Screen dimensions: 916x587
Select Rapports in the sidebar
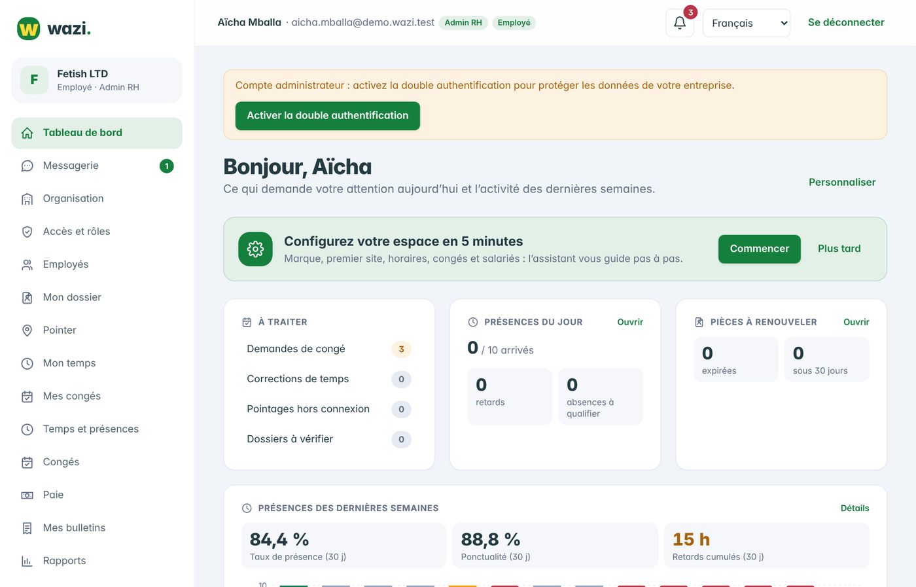(97, 561)
